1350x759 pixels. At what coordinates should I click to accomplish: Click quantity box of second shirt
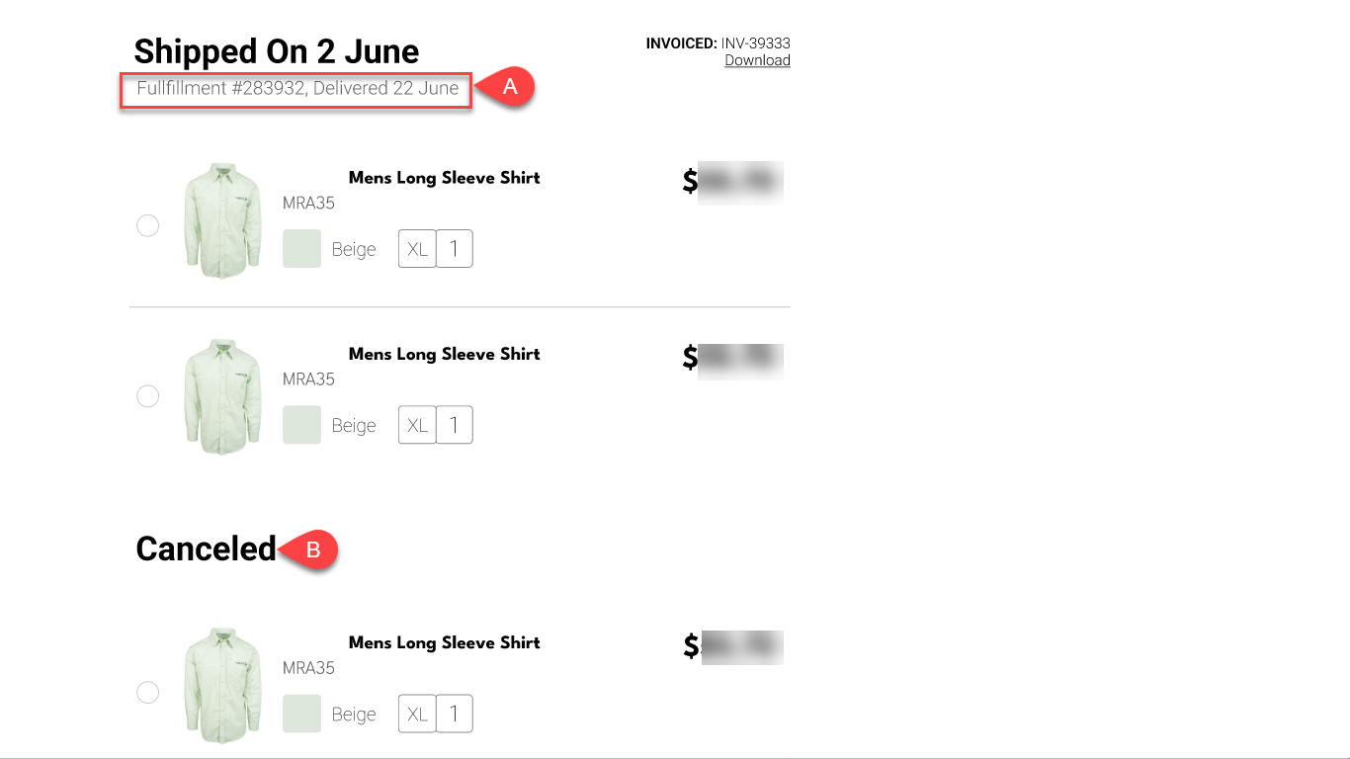pos(455,425)
